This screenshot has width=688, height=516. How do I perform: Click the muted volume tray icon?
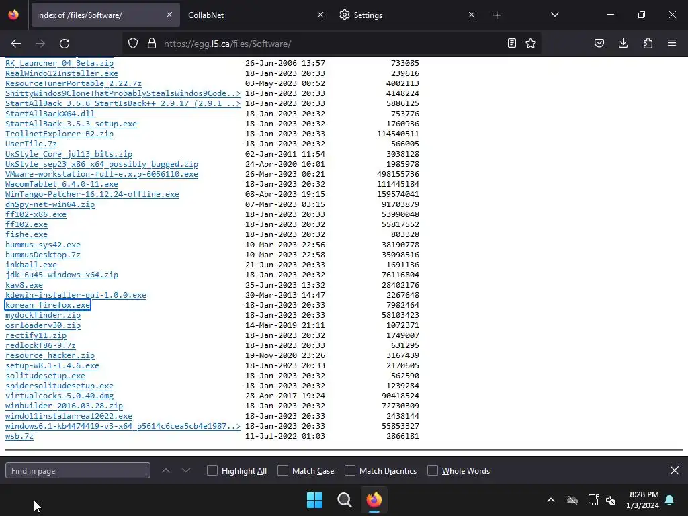click(611, 500)
